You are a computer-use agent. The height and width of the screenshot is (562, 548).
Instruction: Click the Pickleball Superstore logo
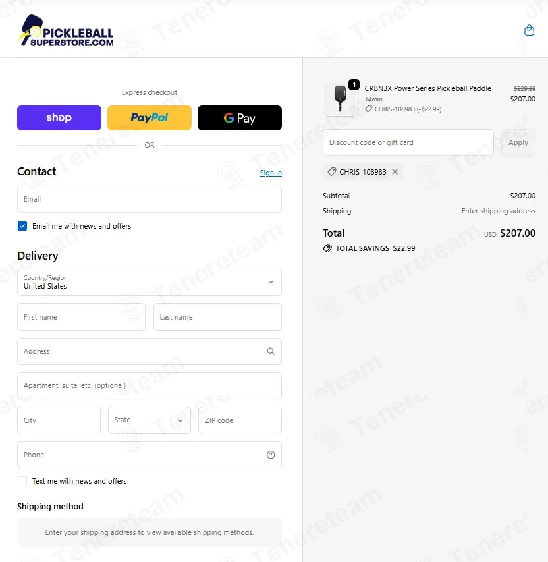pyautogui.click(x=67, y=31)
